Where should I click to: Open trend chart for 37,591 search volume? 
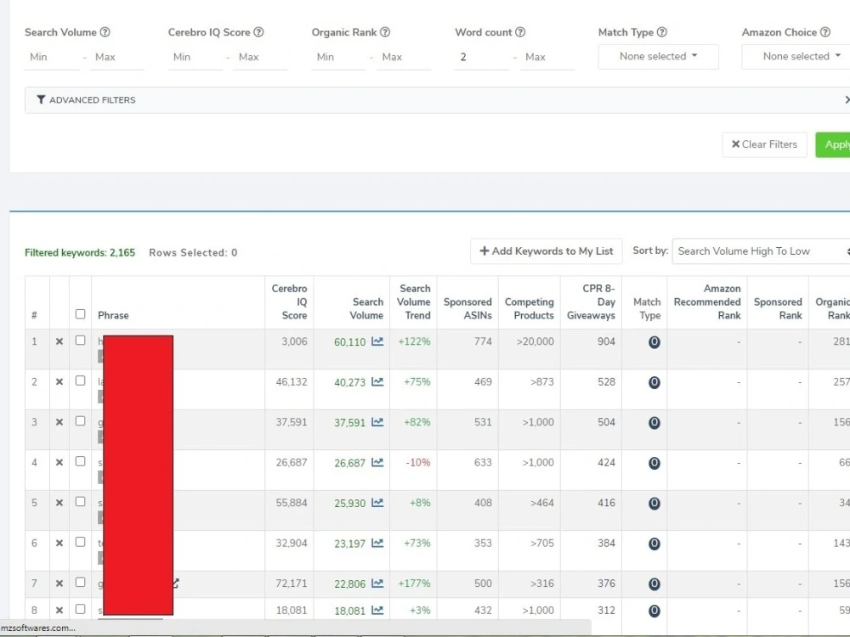point(377,422)
